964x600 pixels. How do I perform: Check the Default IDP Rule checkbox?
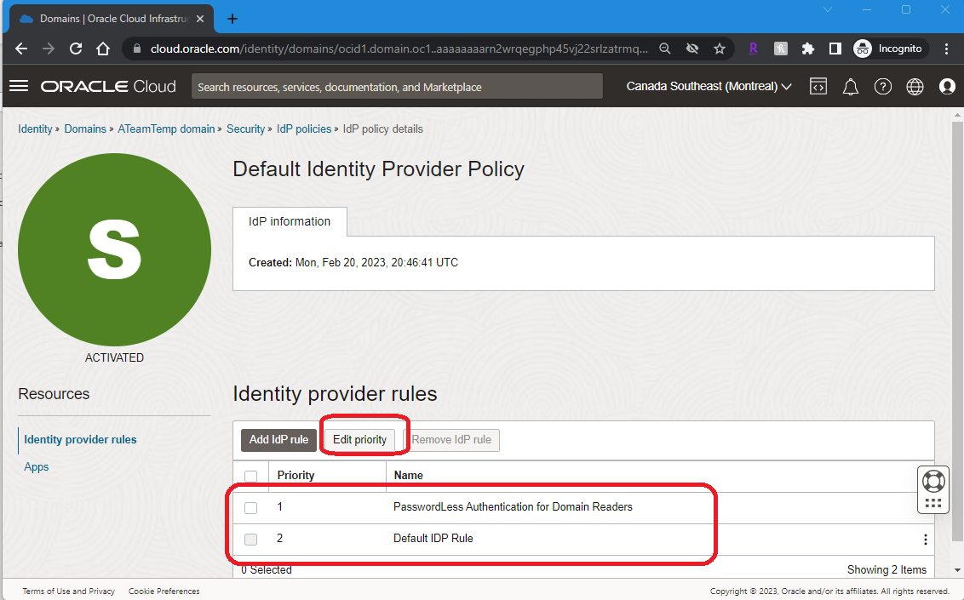point(250,539)
